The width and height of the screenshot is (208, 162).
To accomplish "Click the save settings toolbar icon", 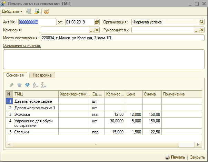I will [x=37, y=11].
